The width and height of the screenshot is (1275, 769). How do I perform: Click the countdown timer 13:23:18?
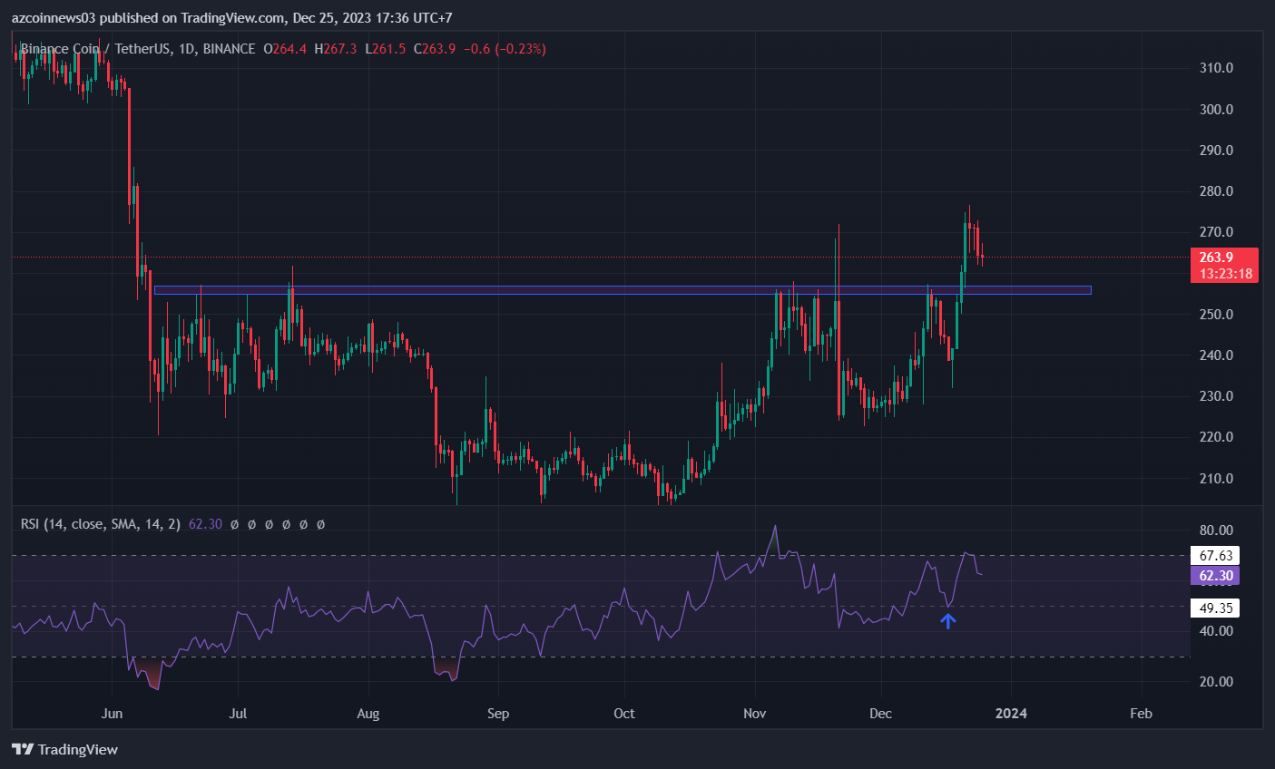click(x=1225, y=274)
